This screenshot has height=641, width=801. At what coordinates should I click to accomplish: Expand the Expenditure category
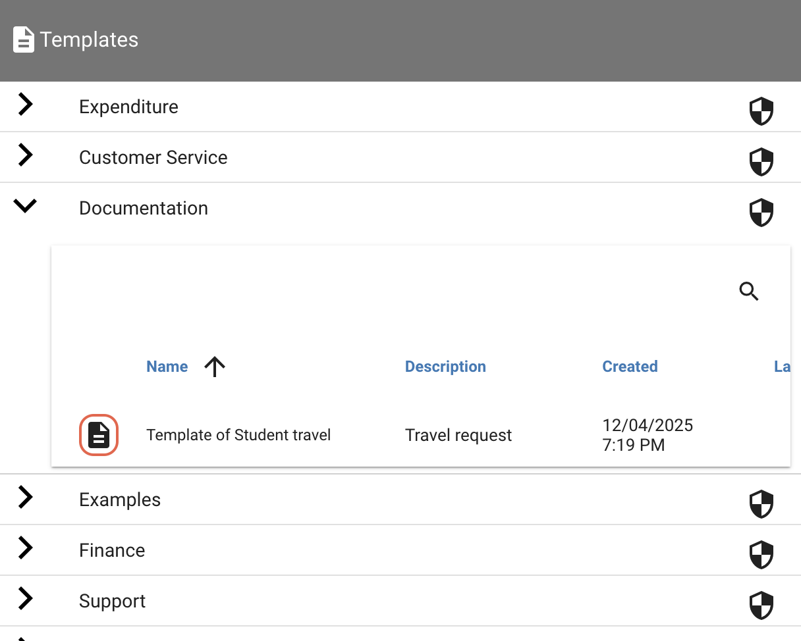pos(24,104)
